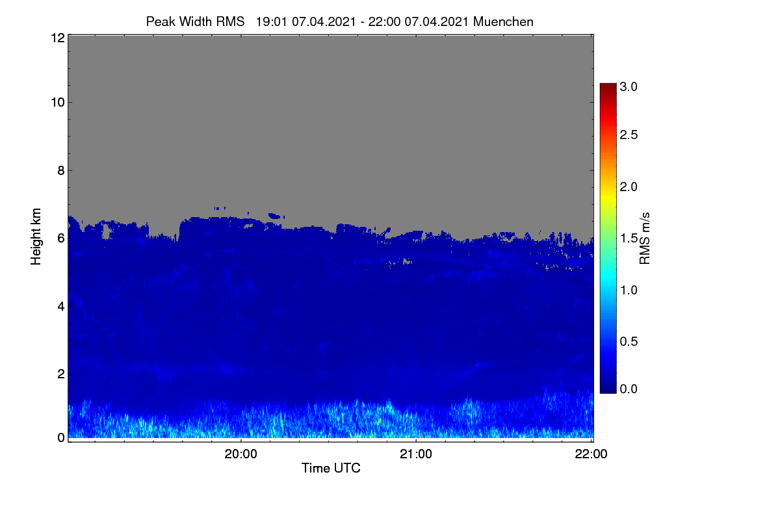Click the dark blue bottom of the colorbar
The width and height of the screenshot is (780, 520).
[608, 385]
